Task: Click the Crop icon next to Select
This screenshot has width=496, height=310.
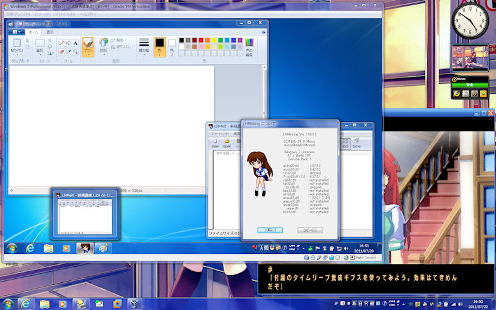Action: click(x=50, y=40)
